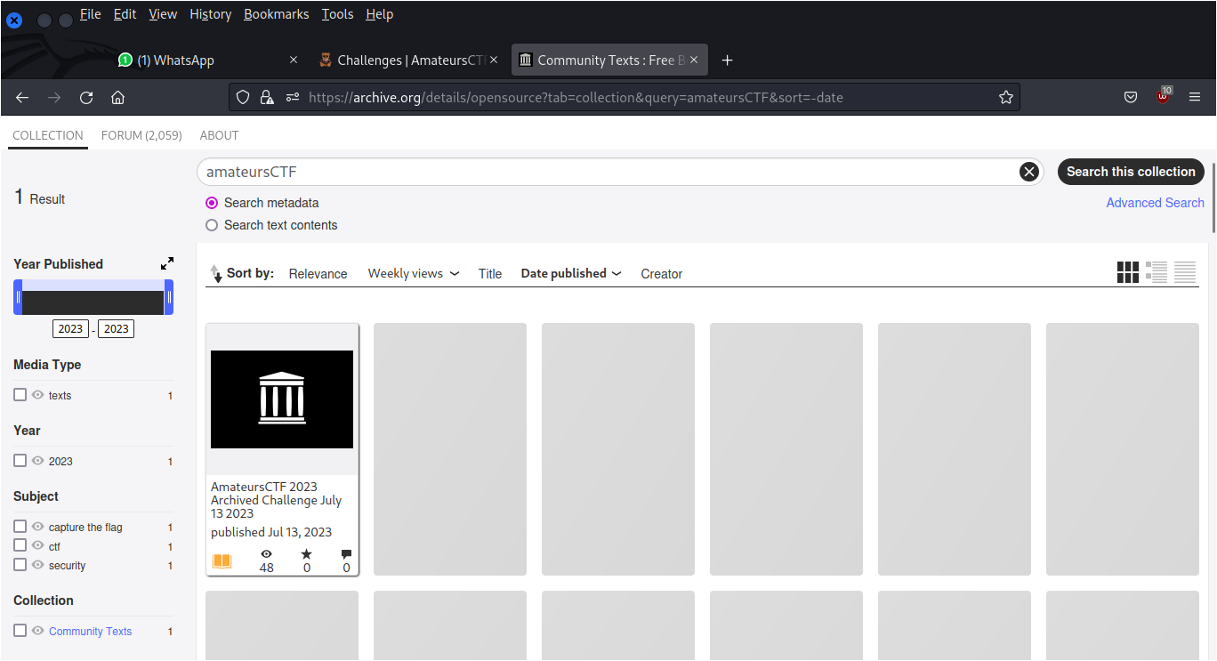Open the History menu
1217x661 pixels.
[211, 14]
